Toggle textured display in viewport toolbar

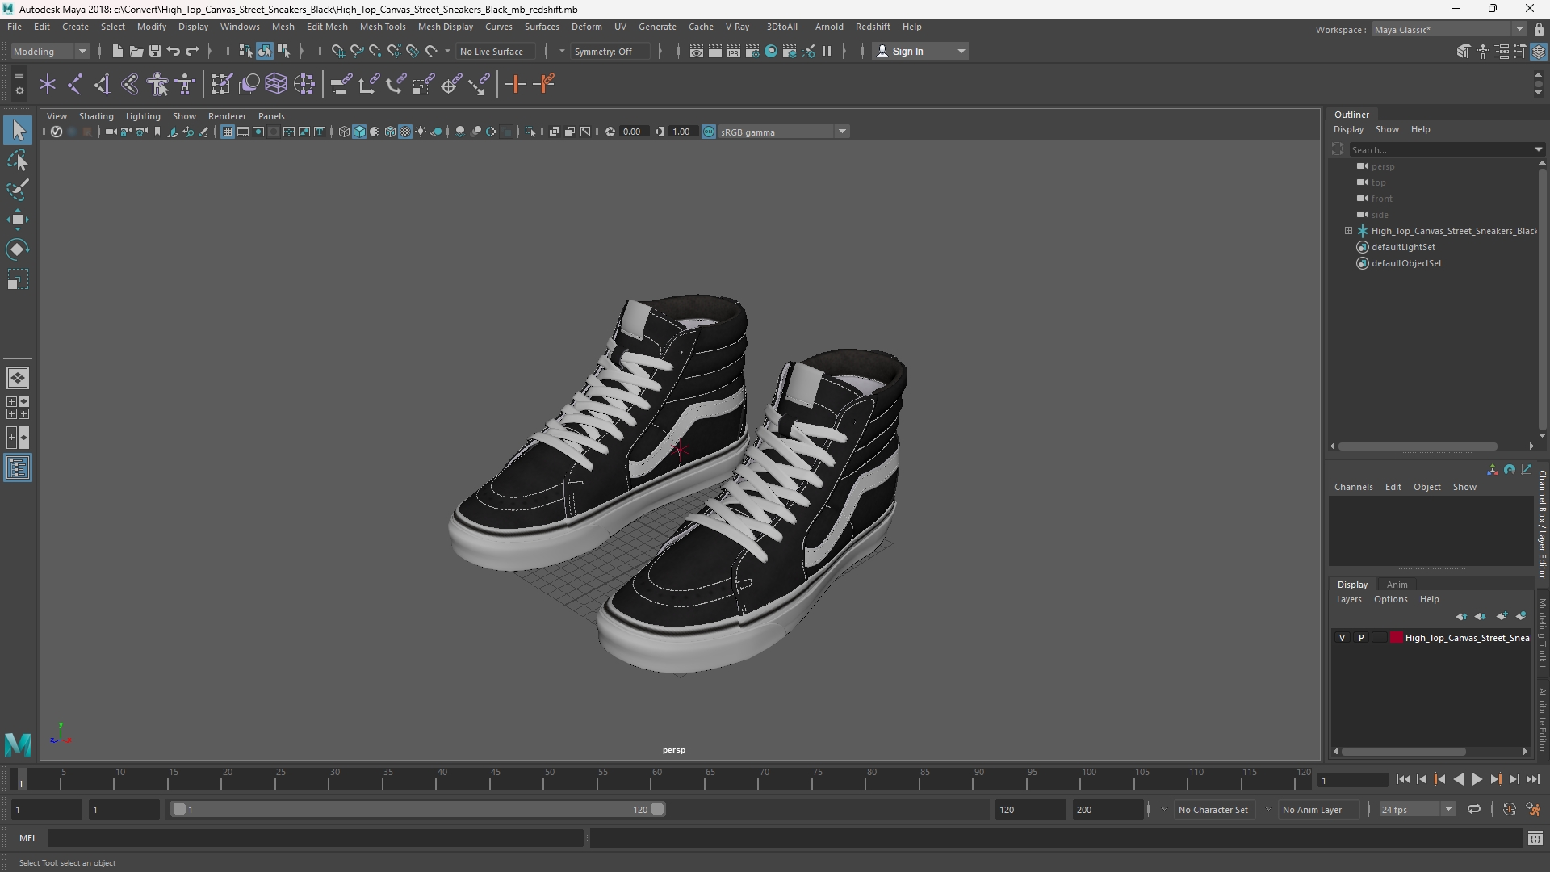pyautogui.click(x=405, y=132)
